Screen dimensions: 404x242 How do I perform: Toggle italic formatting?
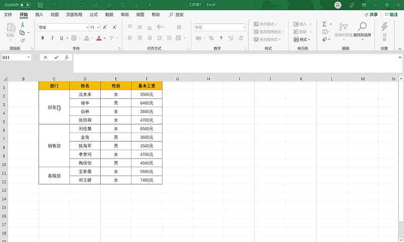pos(52,38)
